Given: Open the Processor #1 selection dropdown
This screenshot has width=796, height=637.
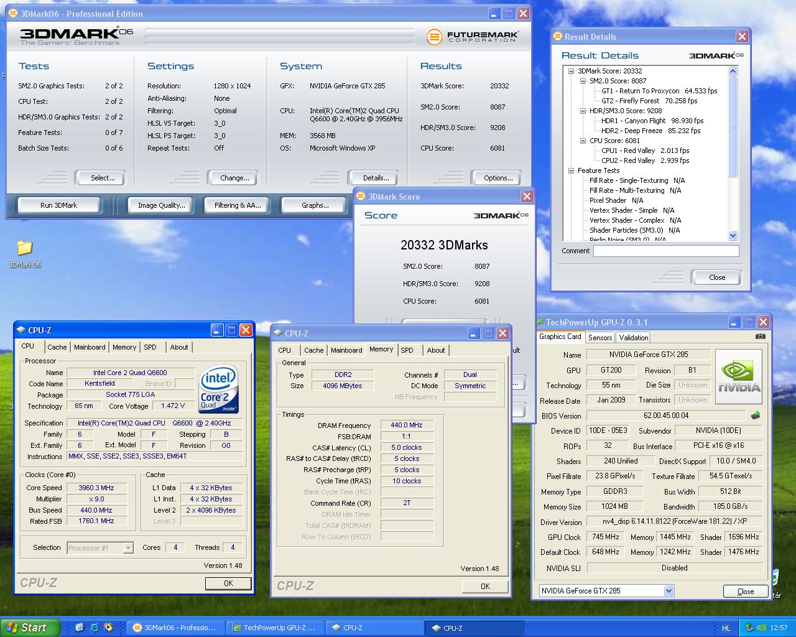Looking at the screenshot, I should [128, 548].
